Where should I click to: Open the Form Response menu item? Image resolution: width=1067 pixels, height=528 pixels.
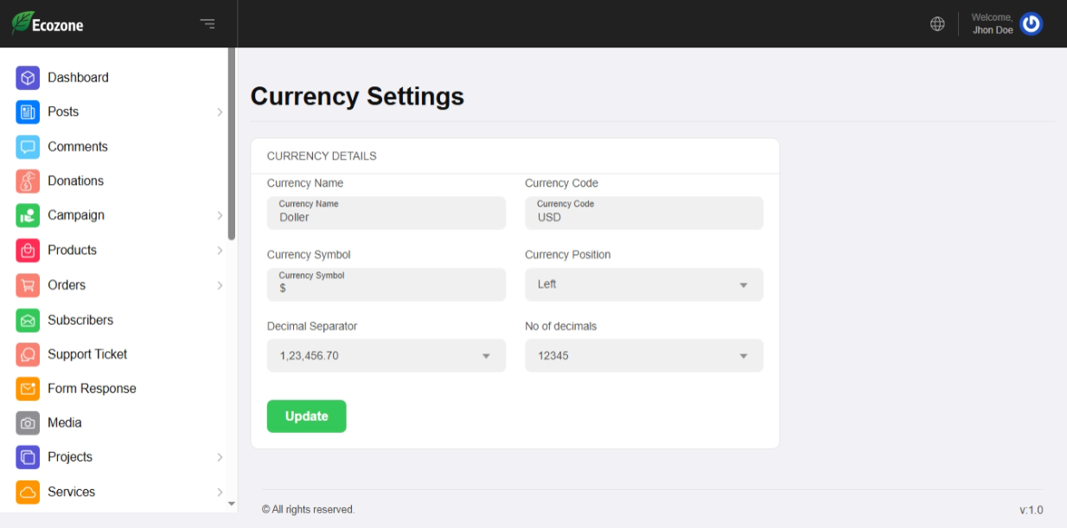(x=92, y=389)
